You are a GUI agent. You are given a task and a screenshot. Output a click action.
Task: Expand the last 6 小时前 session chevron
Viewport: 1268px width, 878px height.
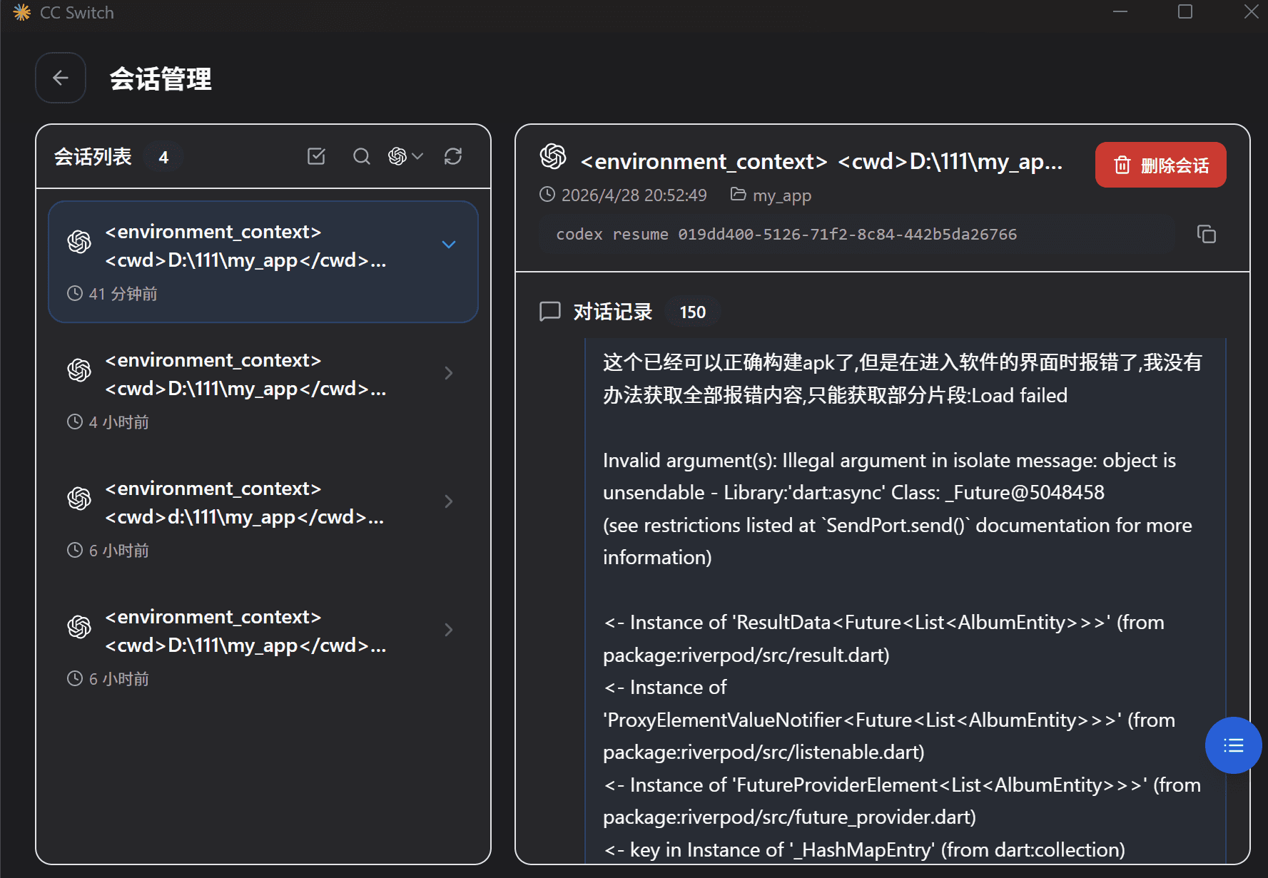[449, 630]
